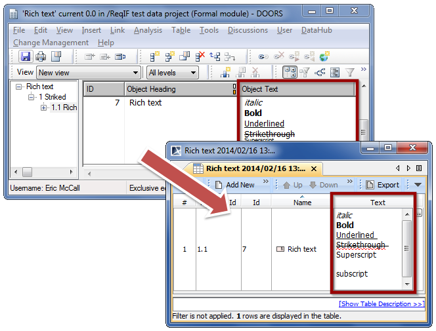Click the make link to start icon
This screenshot has height=331, width=436.
[309, 56]
